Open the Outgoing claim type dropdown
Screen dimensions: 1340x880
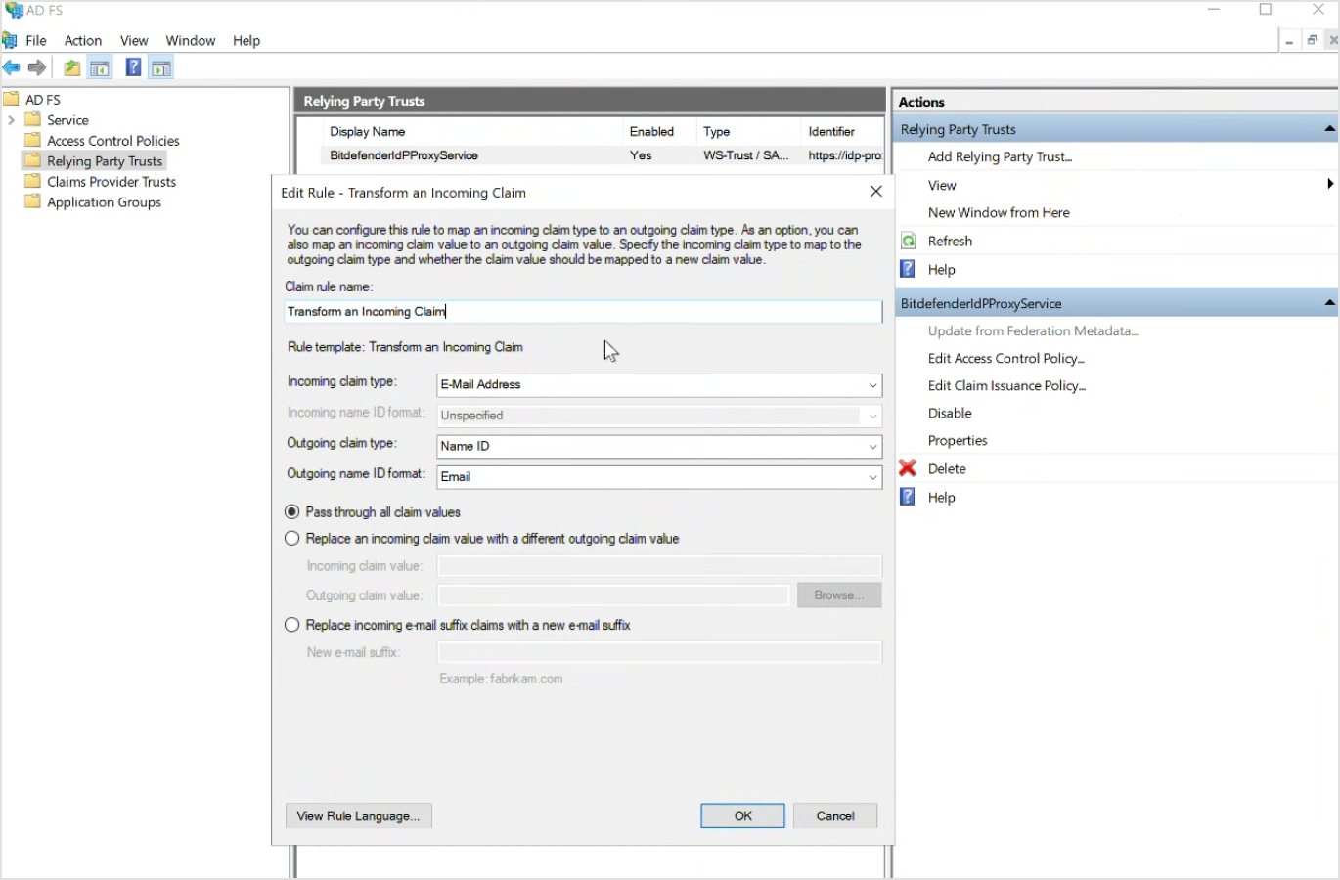(872, 446)
